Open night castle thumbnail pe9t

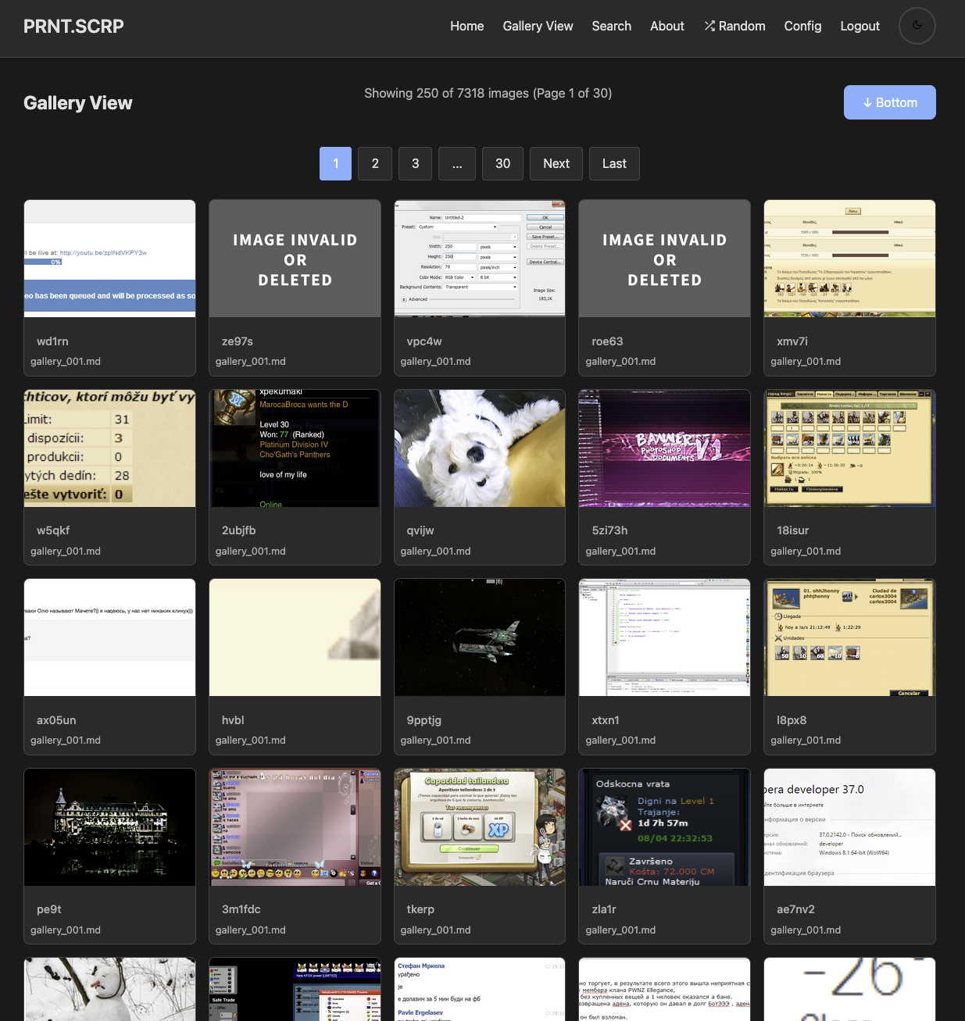coord(109,827)
